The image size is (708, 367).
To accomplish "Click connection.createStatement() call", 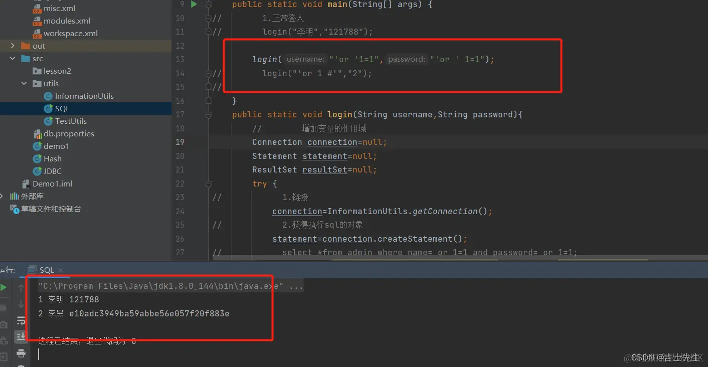I will (395, 239).
